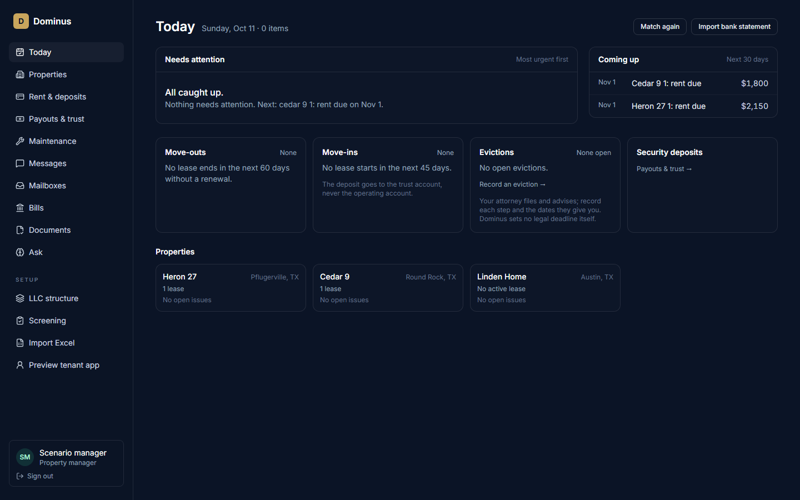Open the Properties menu item
800x500 pixels.
[x=66, y=74]
